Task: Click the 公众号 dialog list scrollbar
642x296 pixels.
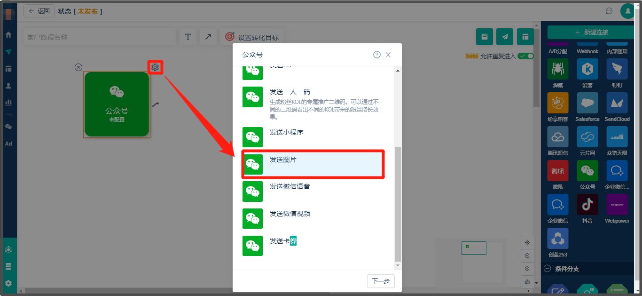Action: click(398, 203)
